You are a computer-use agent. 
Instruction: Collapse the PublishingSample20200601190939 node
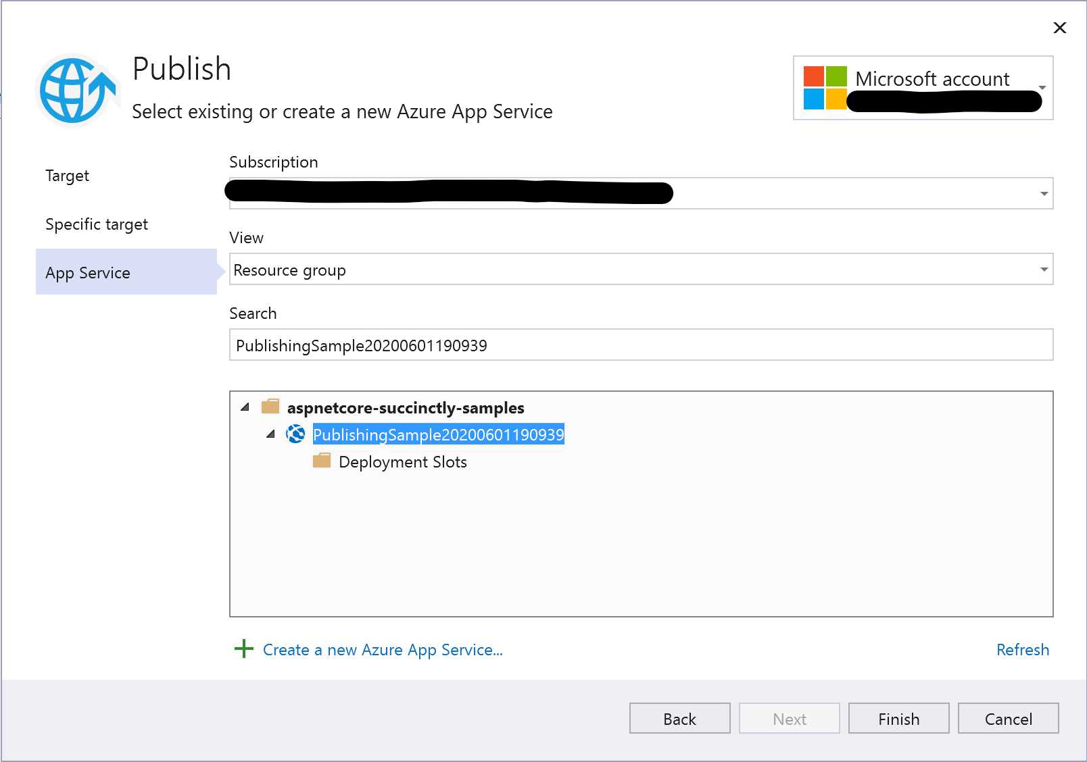tap(271, 434)
